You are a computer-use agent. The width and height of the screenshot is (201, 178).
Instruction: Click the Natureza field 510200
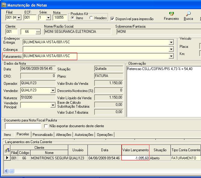click(x=38, y=97)
